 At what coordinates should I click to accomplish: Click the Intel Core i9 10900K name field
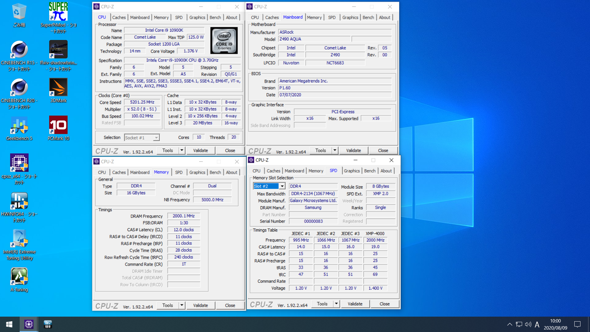[x=164, y=30]
